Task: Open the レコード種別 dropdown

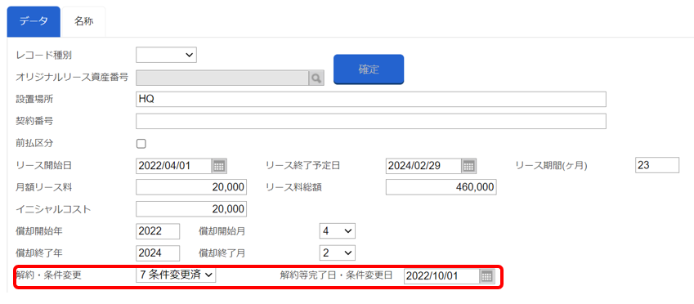Action: 166,55
